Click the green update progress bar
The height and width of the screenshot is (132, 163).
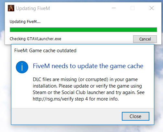point(83,30)
